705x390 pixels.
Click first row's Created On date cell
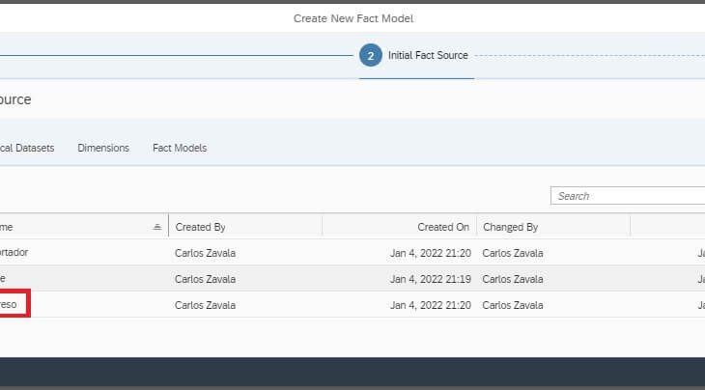coord(430,252)
